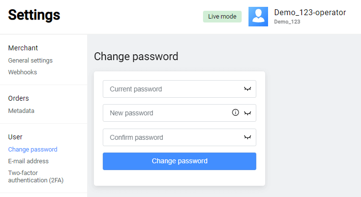This screenshot has width=361, height=197.
Task: Go to Webhooks settings
Action: click(x=23, y=72)
